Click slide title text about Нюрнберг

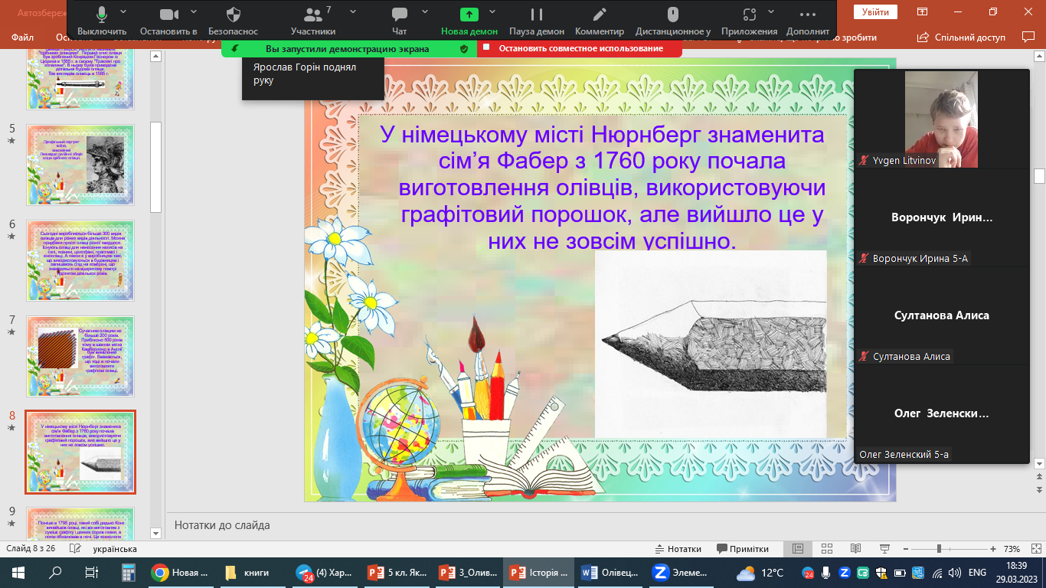[603, 188]
